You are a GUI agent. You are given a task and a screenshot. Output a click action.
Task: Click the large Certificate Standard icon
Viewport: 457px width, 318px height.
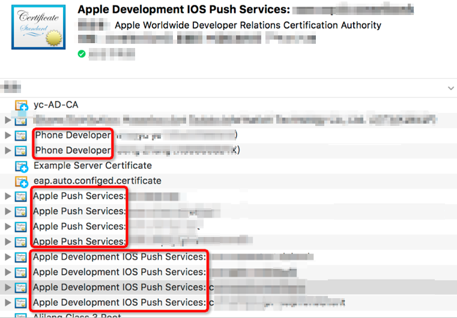[x=38, y=27]
